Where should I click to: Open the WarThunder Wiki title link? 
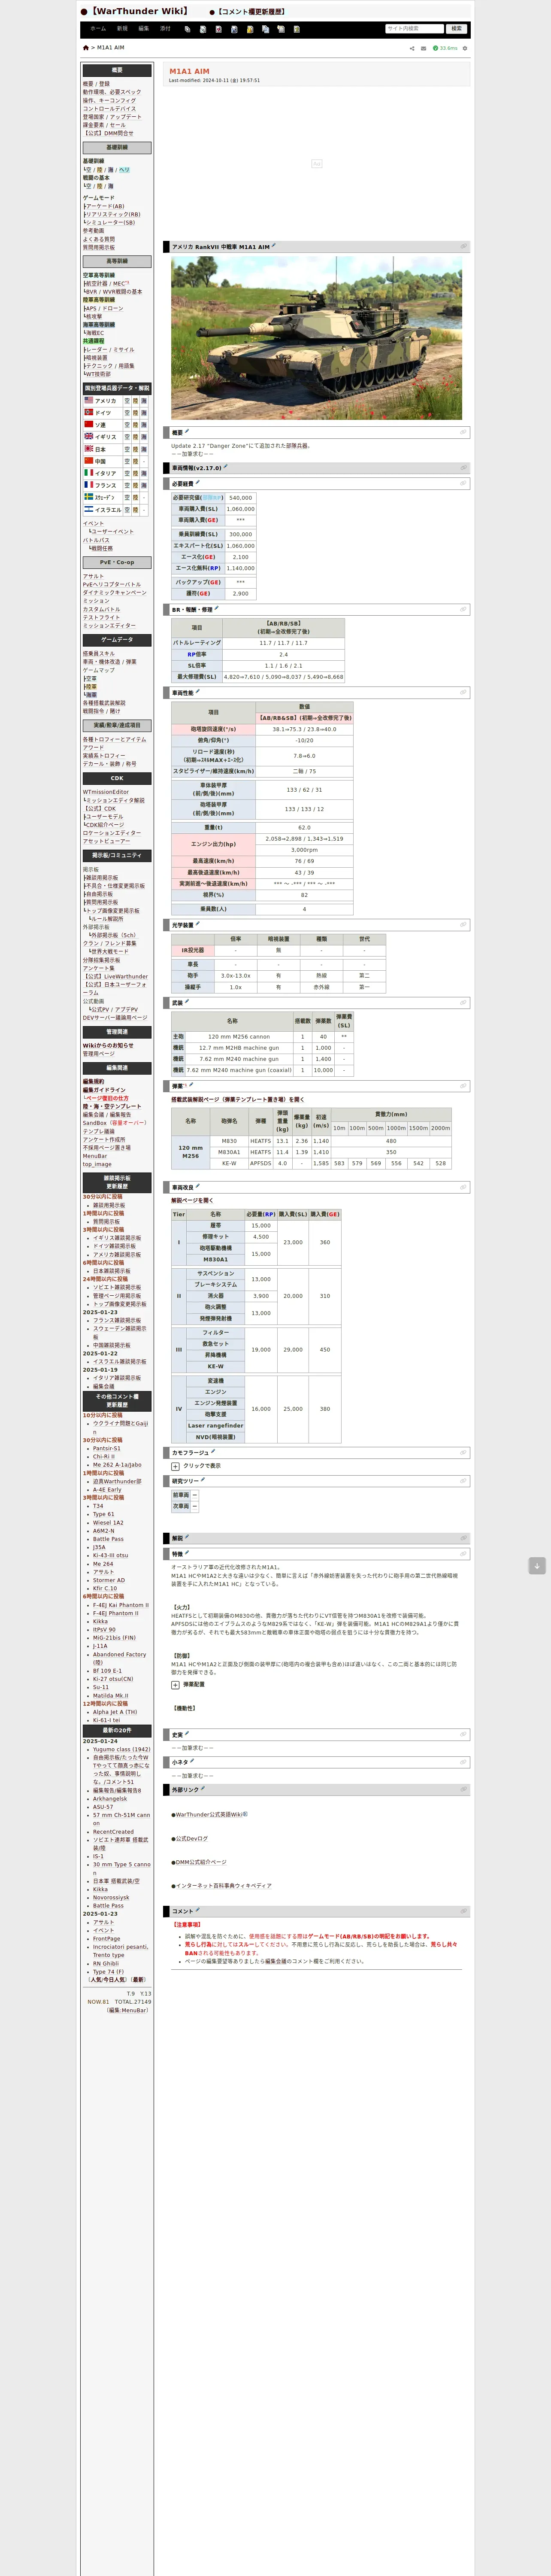(x=139, y=11)
